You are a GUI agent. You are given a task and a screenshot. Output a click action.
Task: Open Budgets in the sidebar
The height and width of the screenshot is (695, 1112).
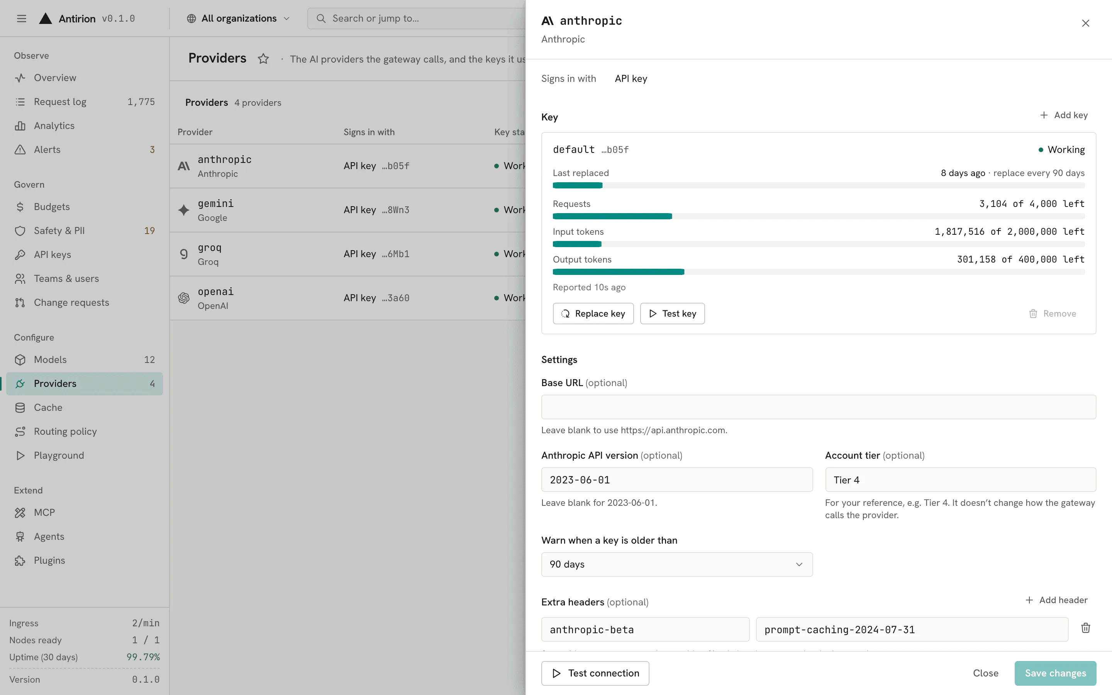(x=85, y=207)
